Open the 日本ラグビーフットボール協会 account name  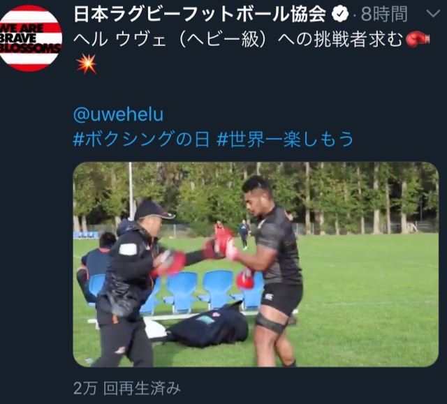(200, 14)
